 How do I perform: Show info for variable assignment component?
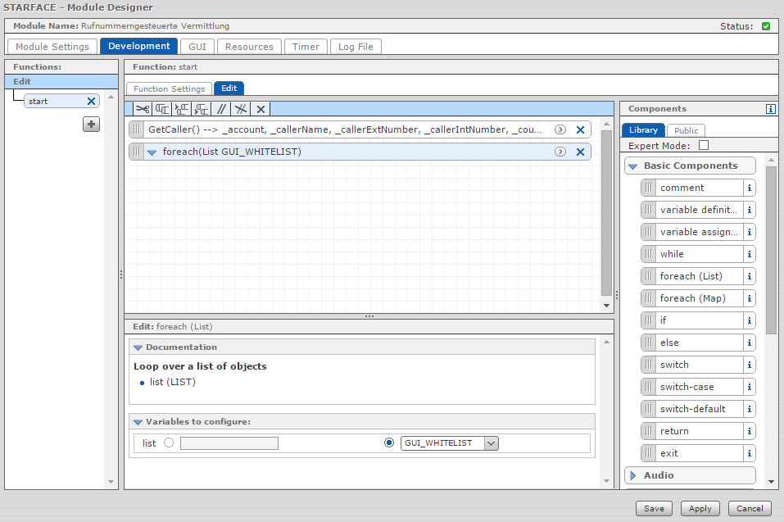coord(749,232)
